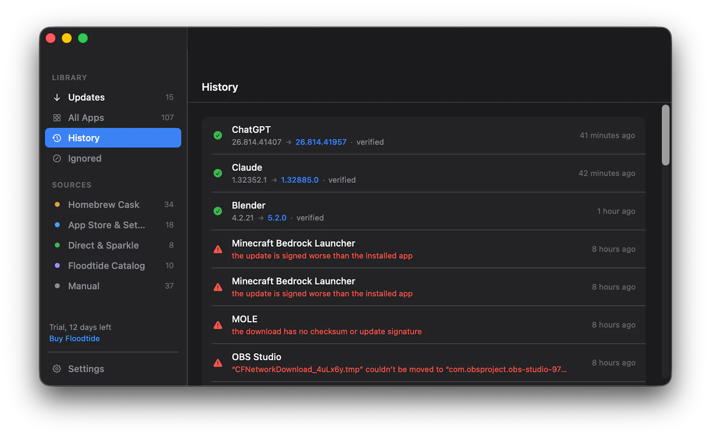Click the Direct & Sparkle count 8

point(172,245)
